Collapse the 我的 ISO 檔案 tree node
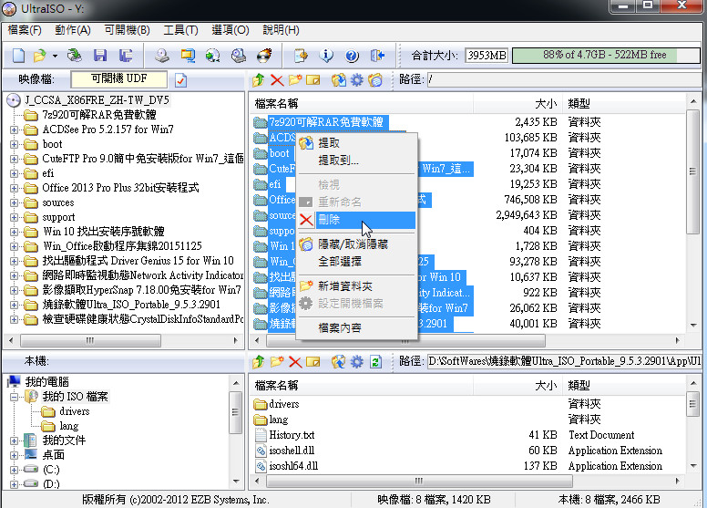Image resolution: width=707 pixels, height=508 pixels. 14,398
